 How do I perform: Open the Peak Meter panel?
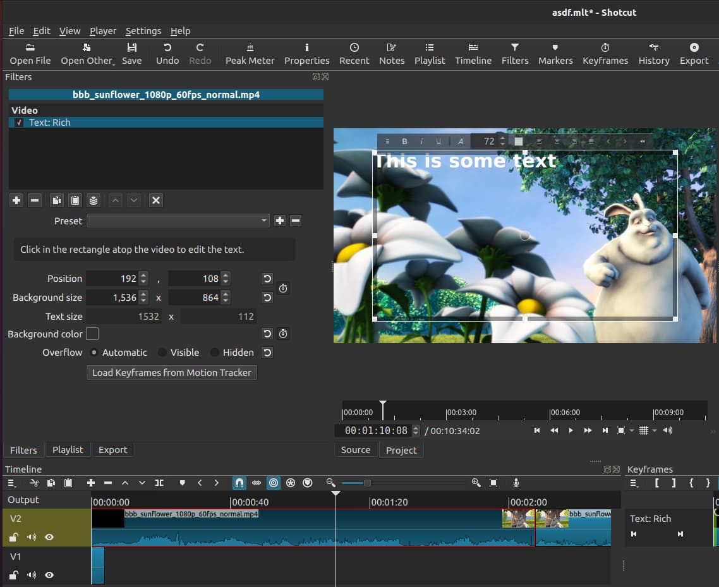click(250, 54)
